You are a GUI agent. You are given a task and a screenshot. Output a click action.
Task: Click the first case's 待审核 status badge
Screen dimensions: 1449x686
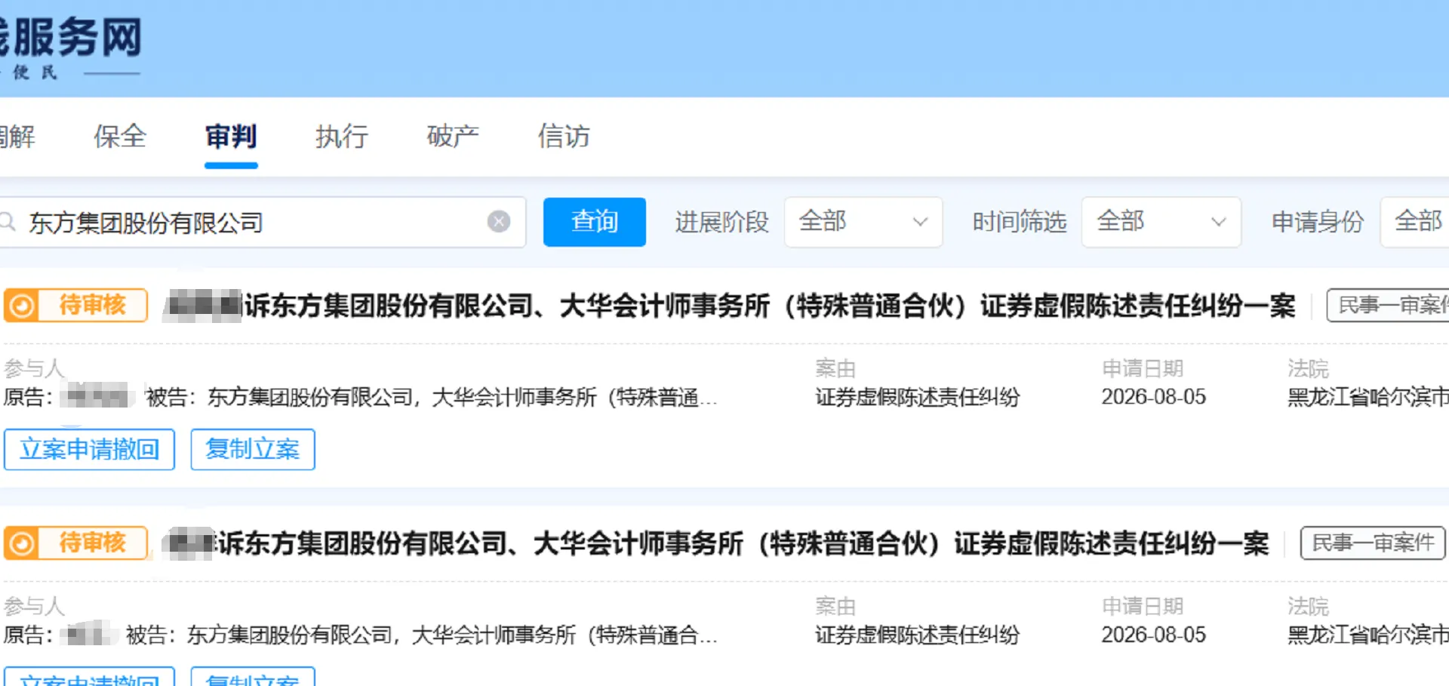coord(75,306)
